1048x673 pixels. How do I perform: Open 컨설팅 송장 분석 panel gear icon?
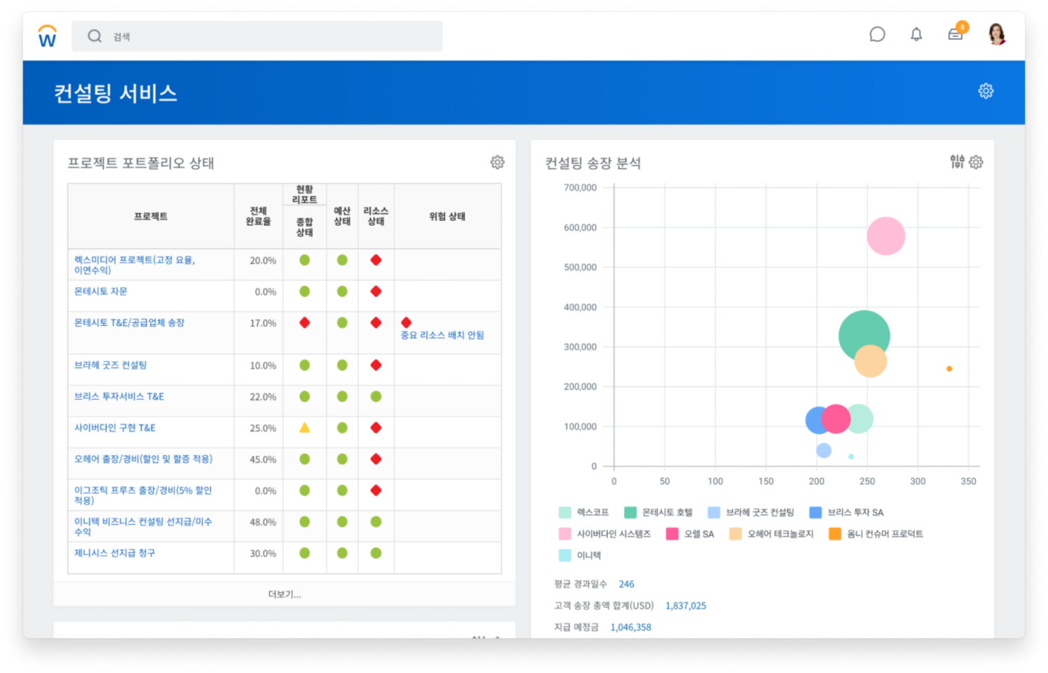976,162
